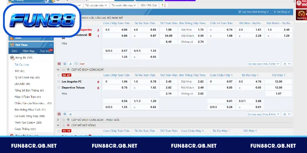The width and height of the screenshot is (307, 153).
Task: Click trophy icon beside CÚP VÔ ĐỊCH CONCACAF
Action: pos(68,70)
